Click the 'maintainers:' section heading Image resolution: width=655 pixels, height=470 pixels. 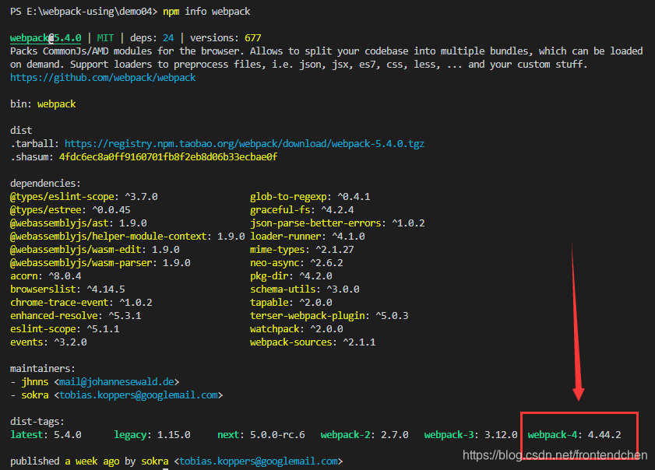pos(43,369)
